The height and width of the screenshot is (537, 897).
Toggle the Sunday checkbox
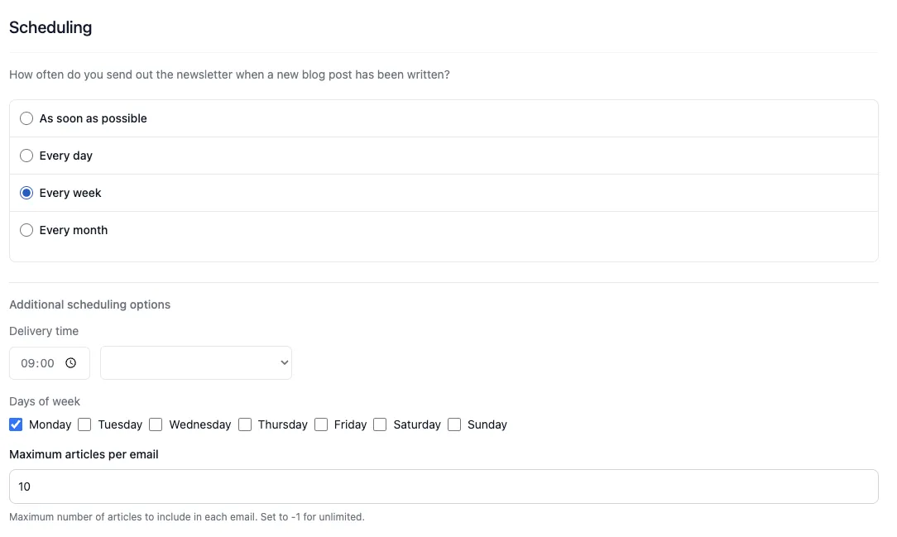(x=454, y=424)
